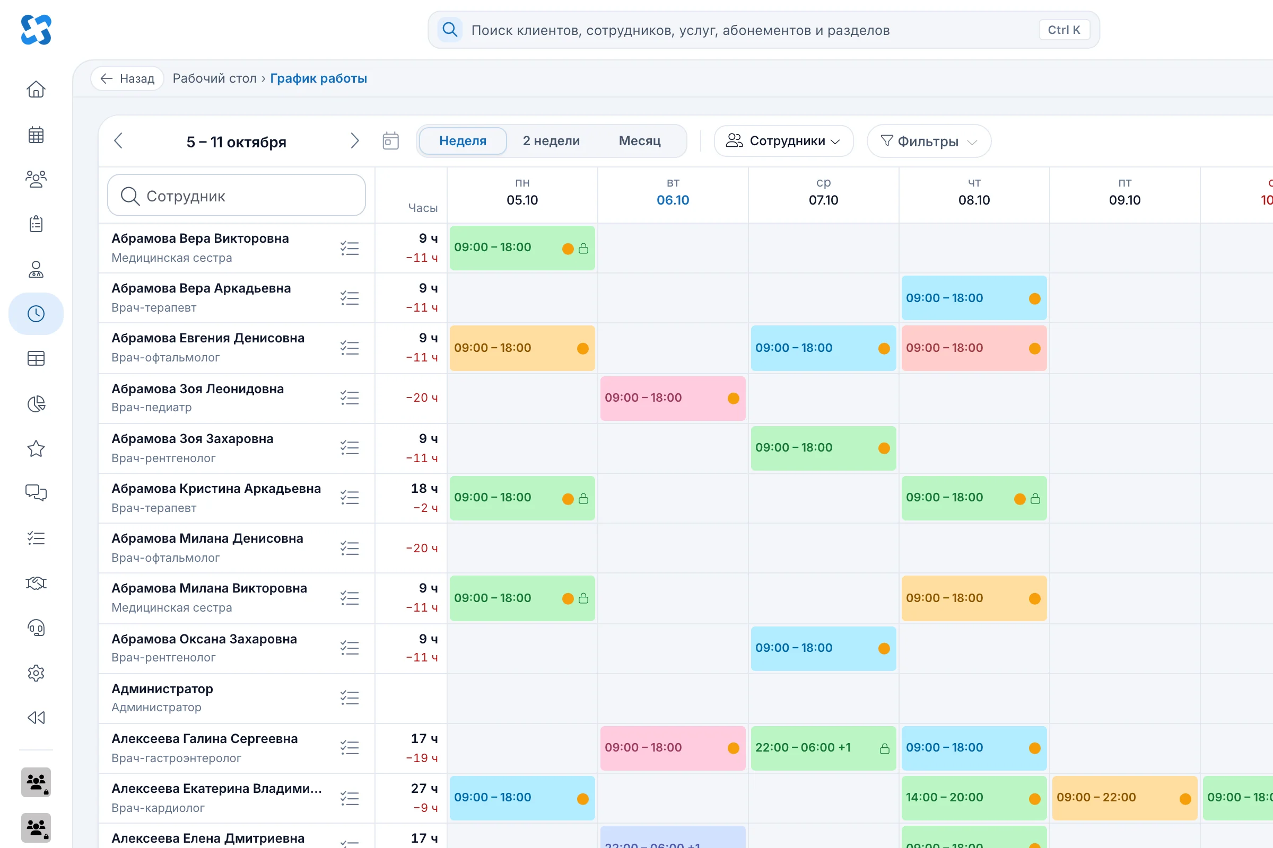Open Алексеева Галина's 22:00 – 06:00 +1 shift
The width and height of the screenshot is (1273, 848).
823,748
